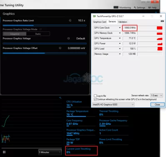Click the GPU Temperature 71.0 °C value
Viewport: 166px width, 157px height.
click(x=130, y=38)
